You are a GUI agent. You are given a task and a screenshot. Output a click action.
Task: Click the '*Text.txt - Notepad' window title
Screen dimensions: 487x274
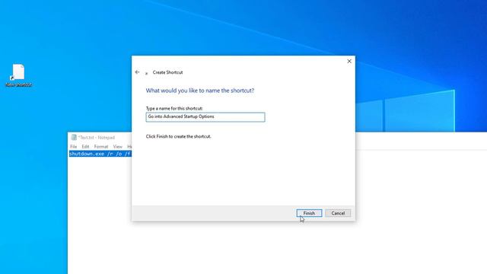(97, 137)
